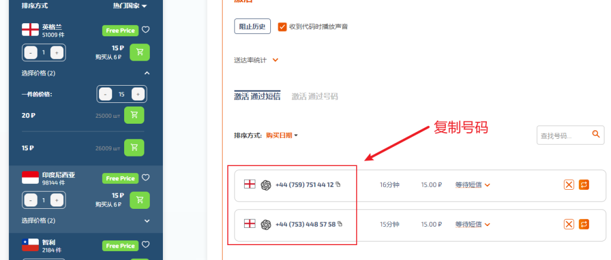Click the 阻止历史 button
The image size is (611, 260).
pyautogui.click(x=252, y=26)
